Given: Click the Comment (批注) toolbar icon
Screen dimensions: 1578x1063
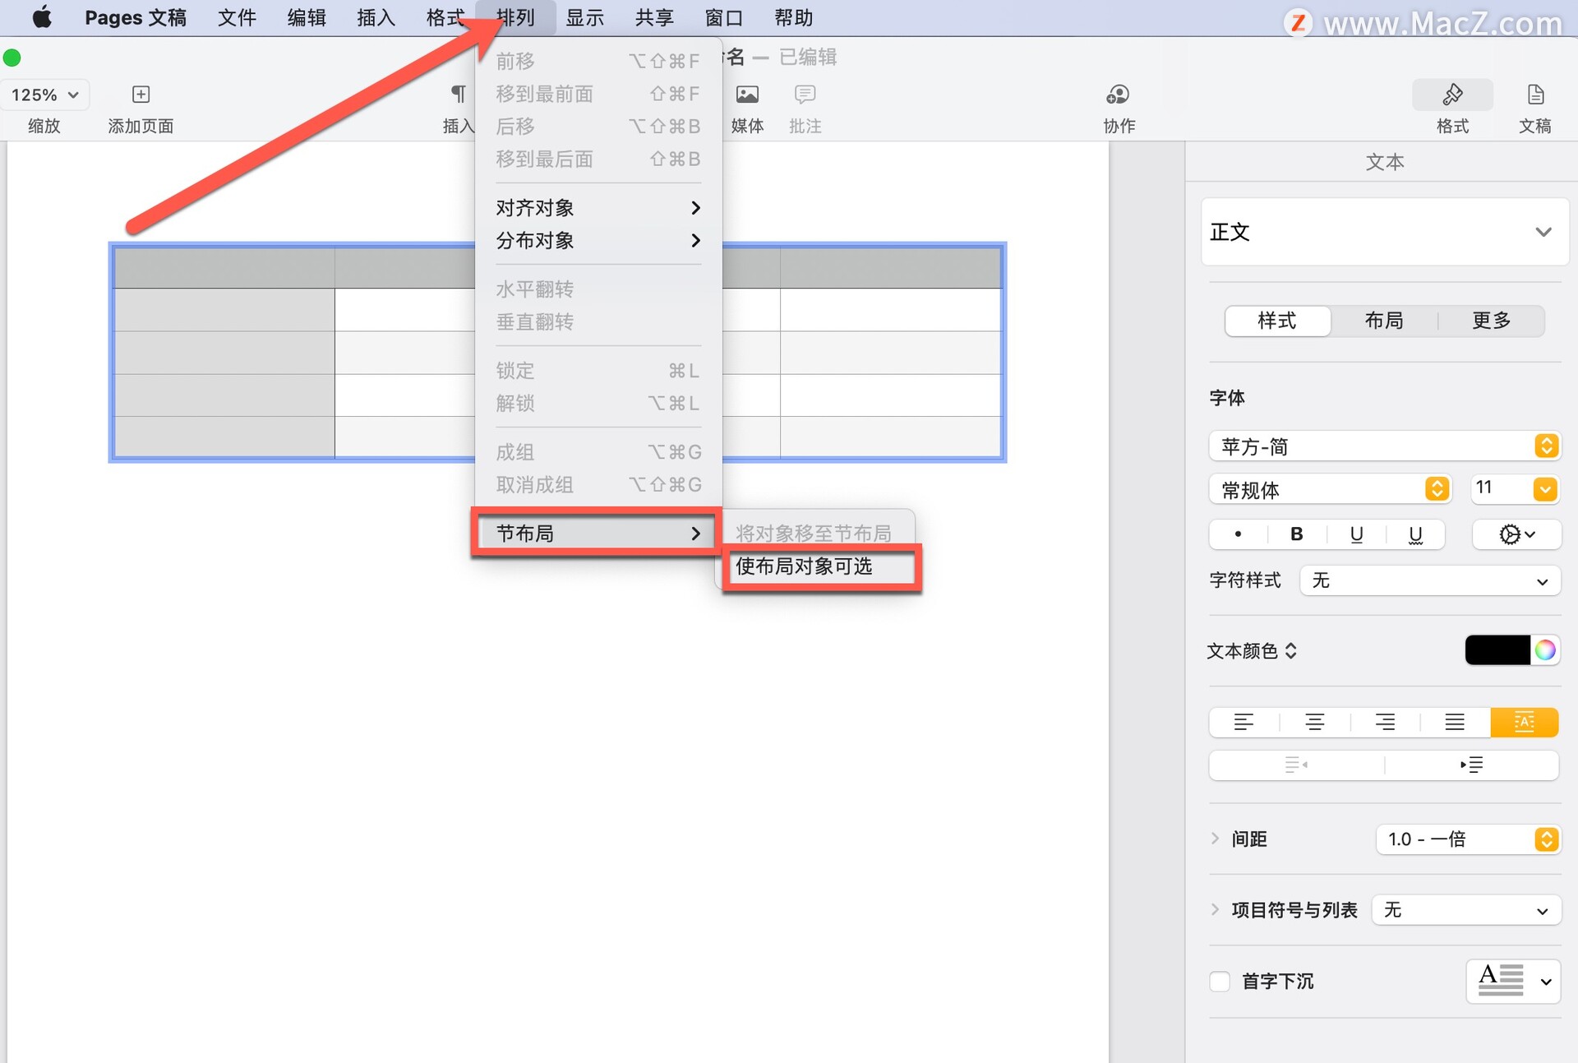Looking at the screenshot, I should 805,95.
